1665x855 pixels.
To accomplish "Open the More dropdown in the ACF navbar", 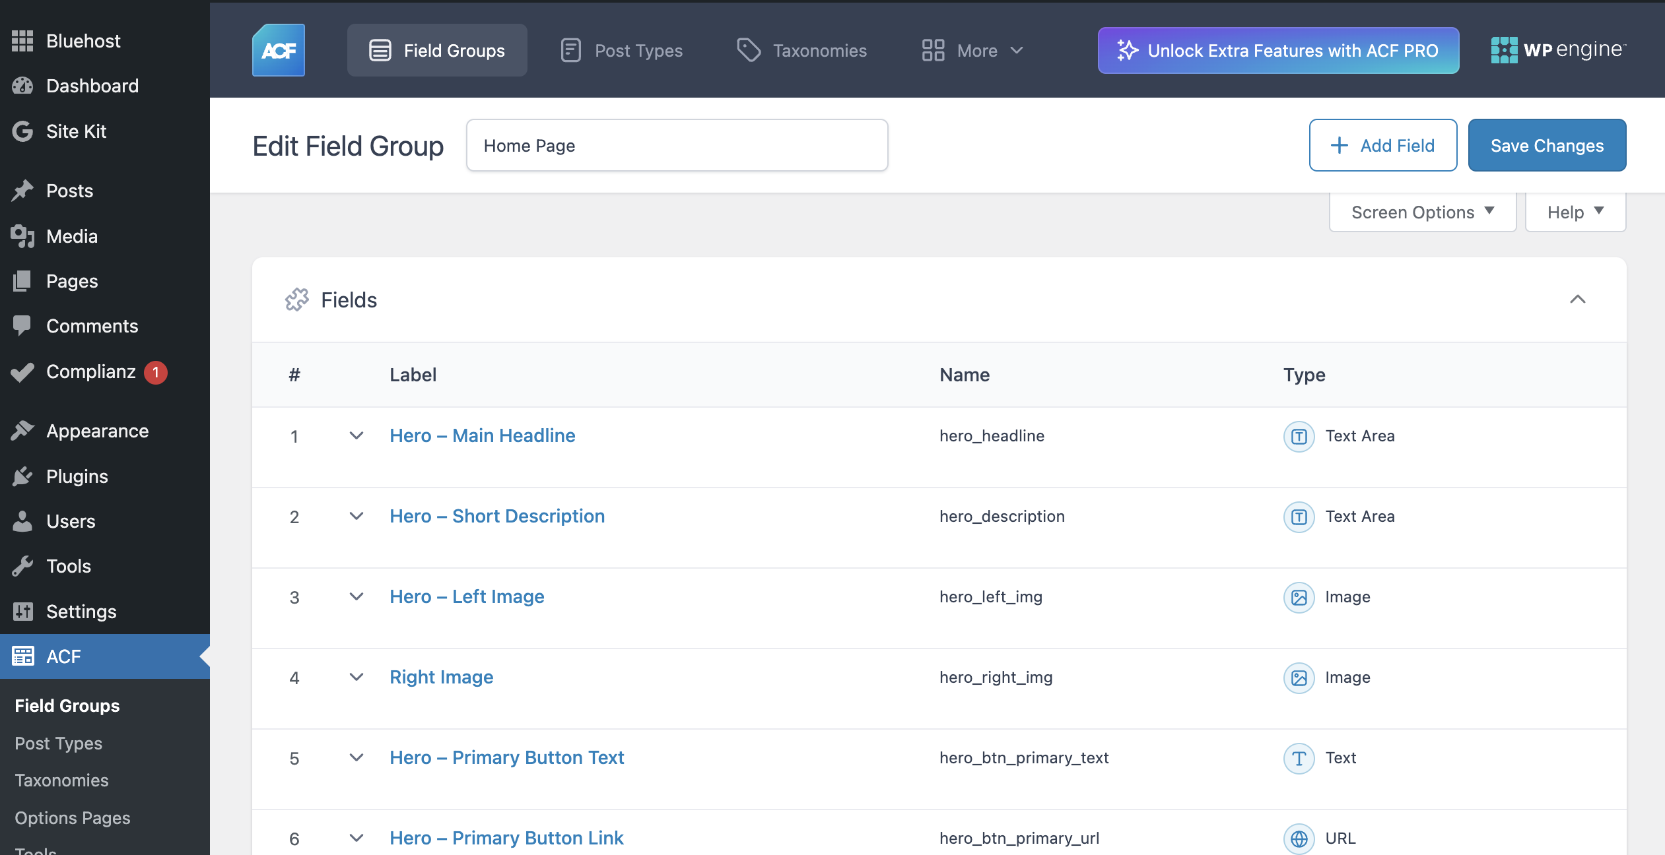I will 973,50.
